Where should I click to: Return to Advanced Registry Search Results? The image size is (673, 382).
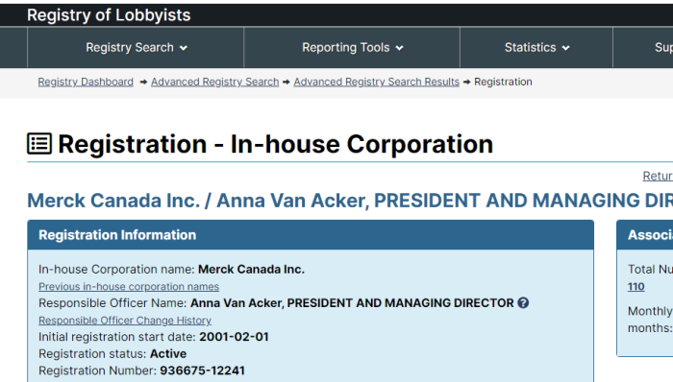377,82
